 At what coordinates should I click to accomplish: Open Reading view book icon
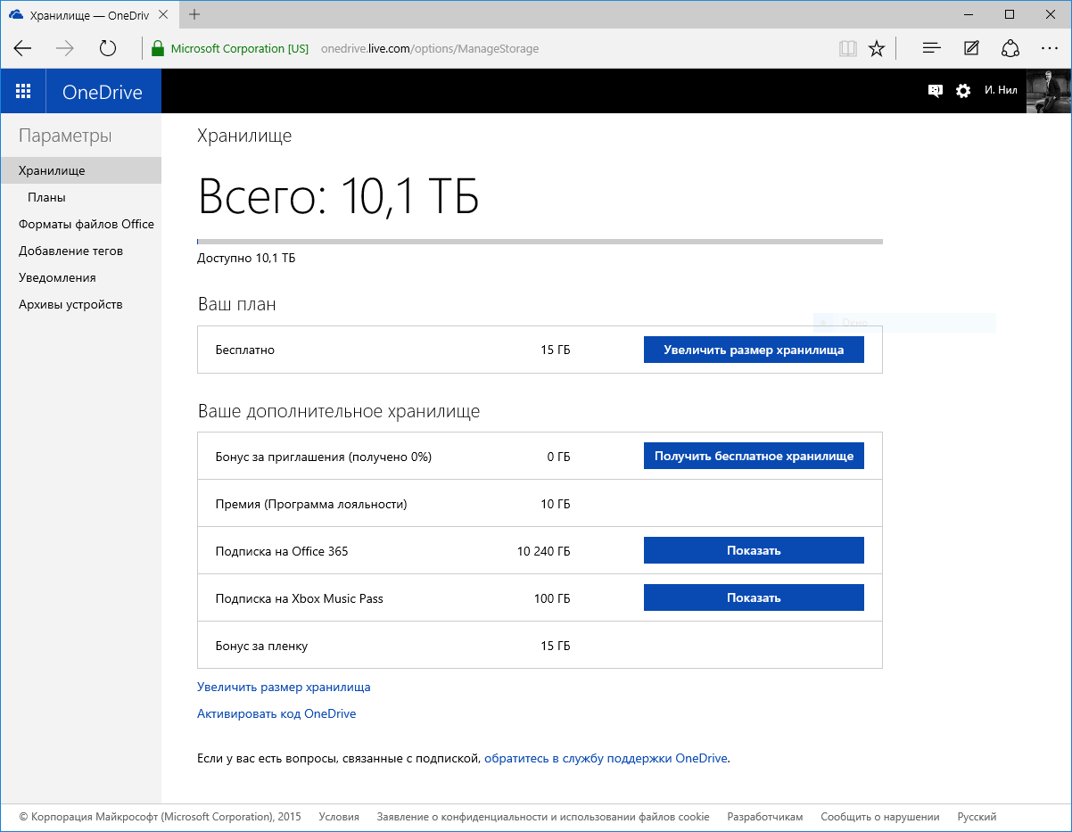(847, 49)
